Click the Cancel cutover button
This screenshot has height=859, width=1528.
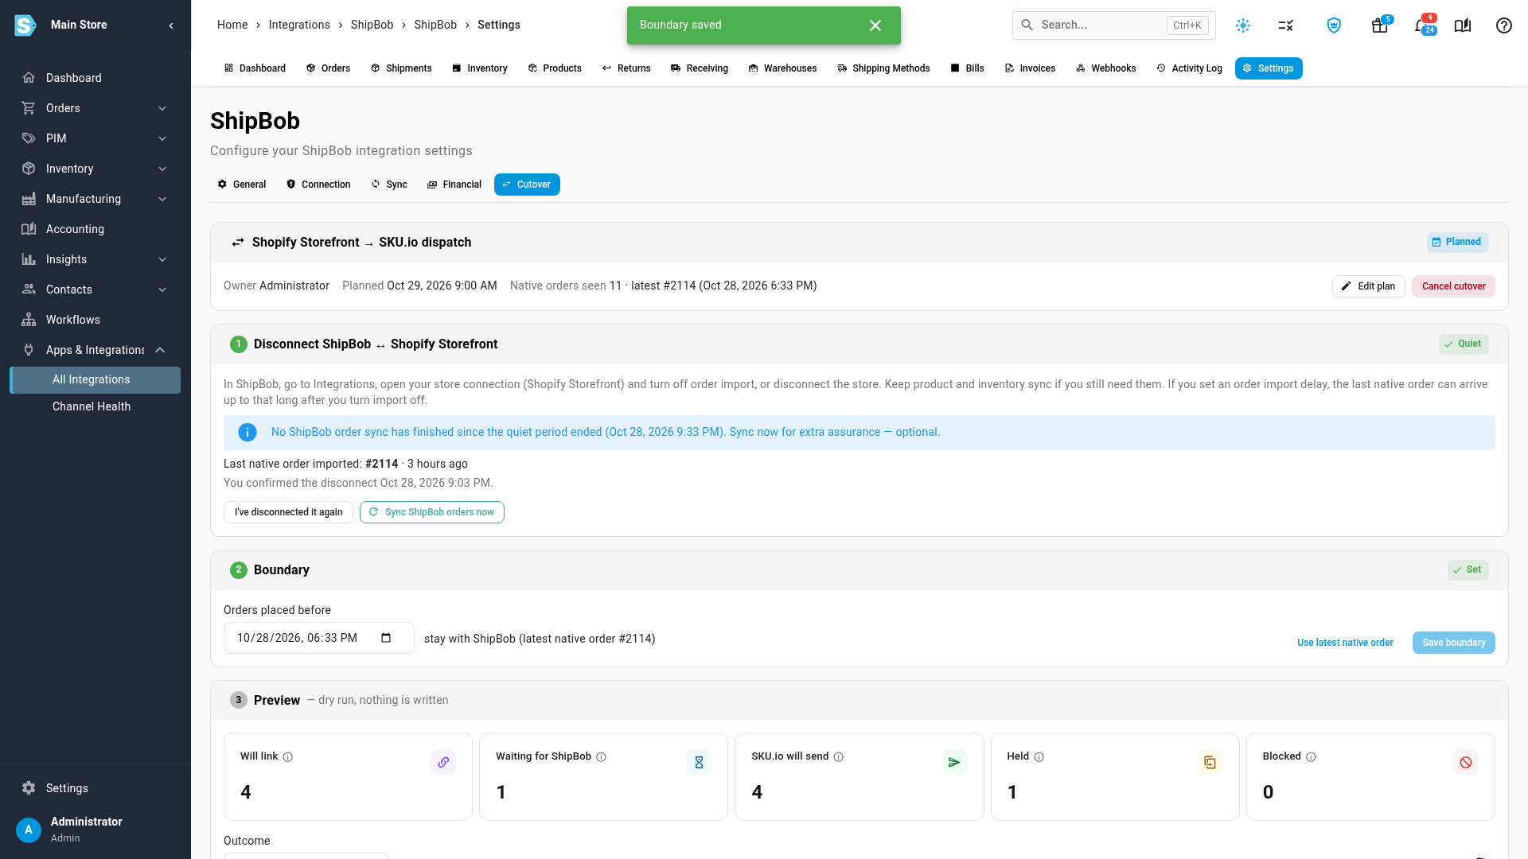pyautogui.click(x=1453, y=286)
